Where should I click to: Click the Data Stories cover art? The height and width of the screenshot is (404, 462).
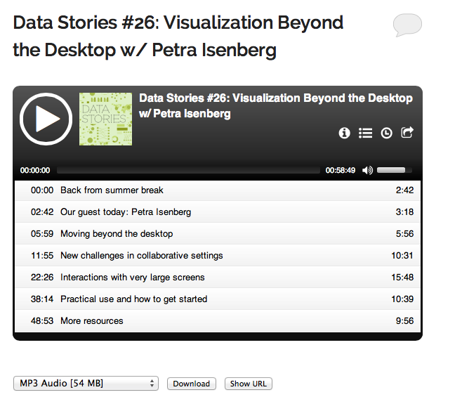(x=105, y=119)
